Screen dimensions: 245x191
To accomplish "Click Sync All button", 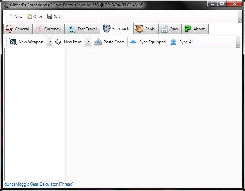I will (x=182, y=42).
